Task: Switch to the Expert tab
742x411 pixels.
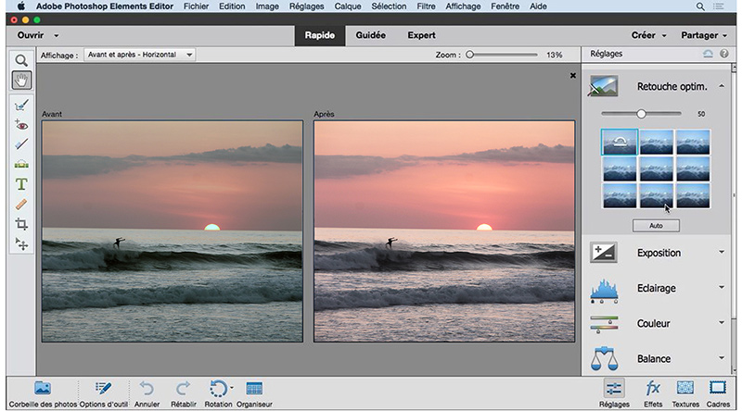Action: 421,36
